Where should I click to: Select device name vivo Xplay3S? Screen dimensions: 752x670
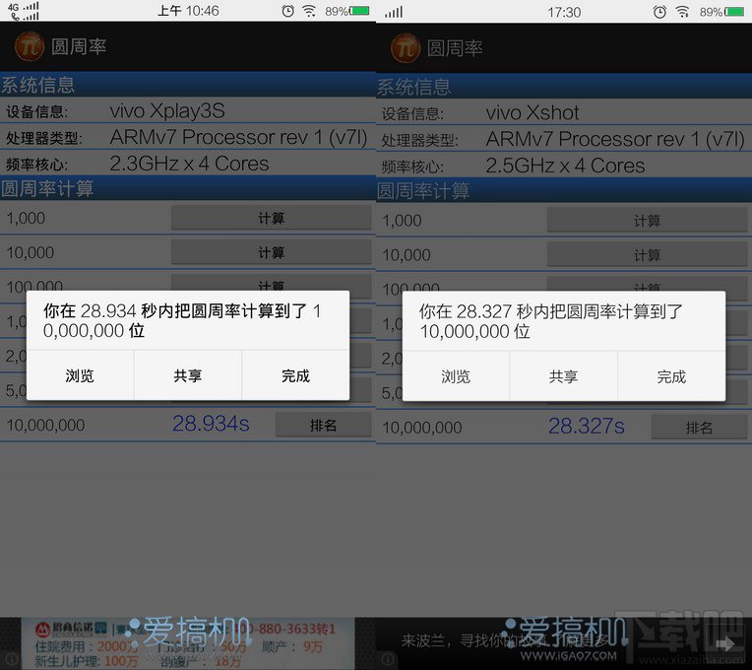167,111
